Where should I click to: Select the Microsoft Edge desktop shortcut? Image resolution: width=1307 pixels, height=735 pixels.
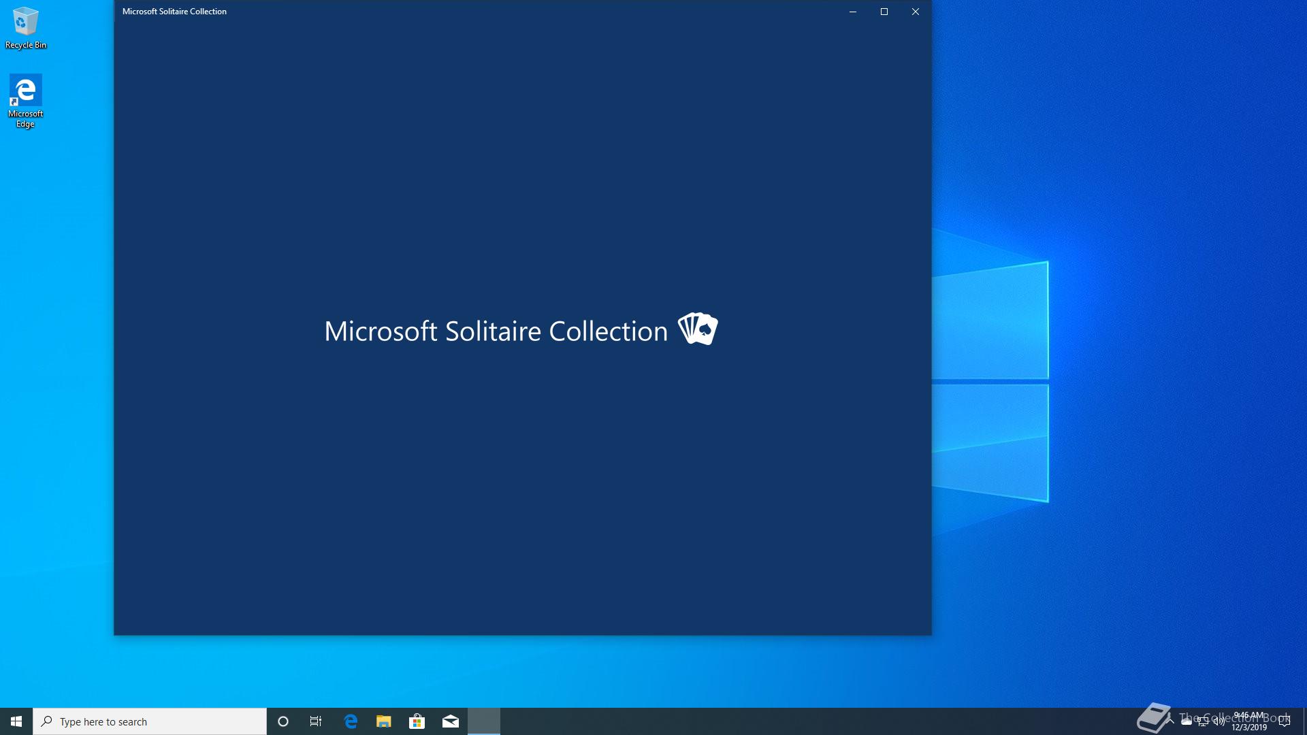pos(25,101)
